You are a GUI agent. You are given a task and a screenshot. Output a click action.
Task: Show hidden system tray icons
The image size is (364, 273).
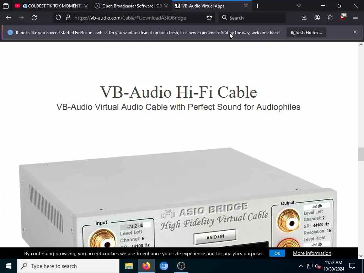pos(301,266)
